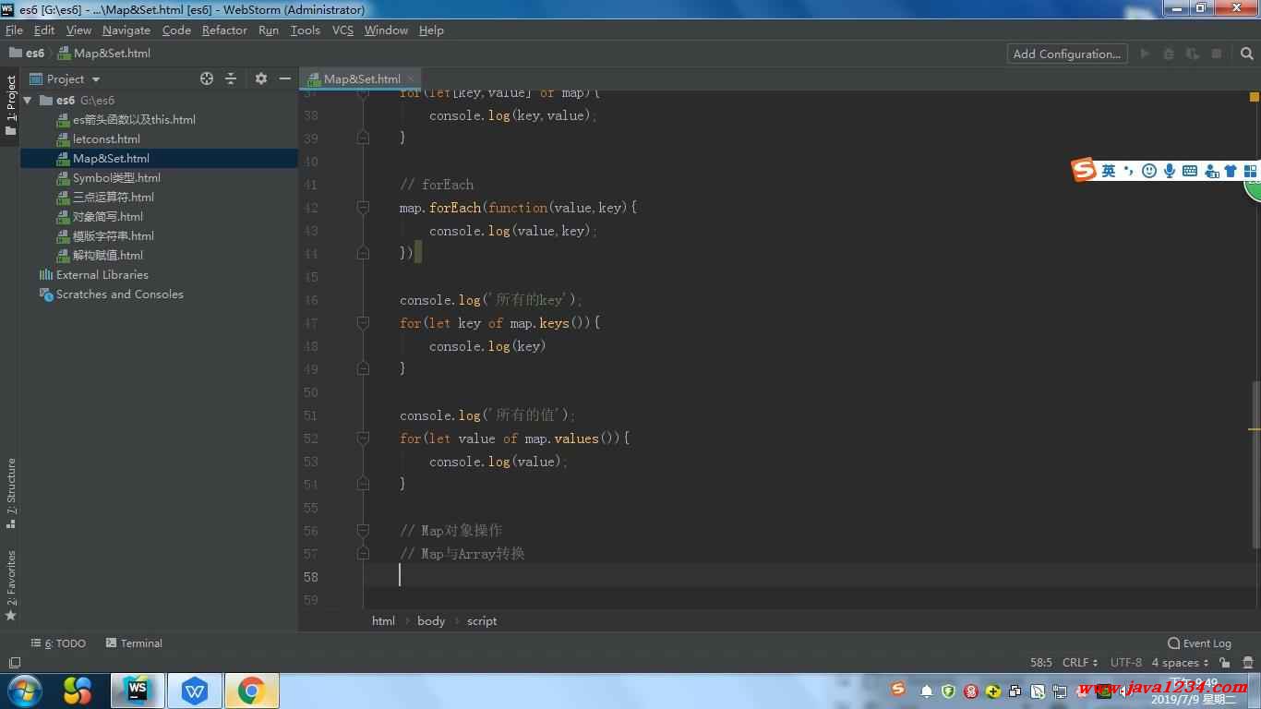Fold the forEach block at line 42

363,208
